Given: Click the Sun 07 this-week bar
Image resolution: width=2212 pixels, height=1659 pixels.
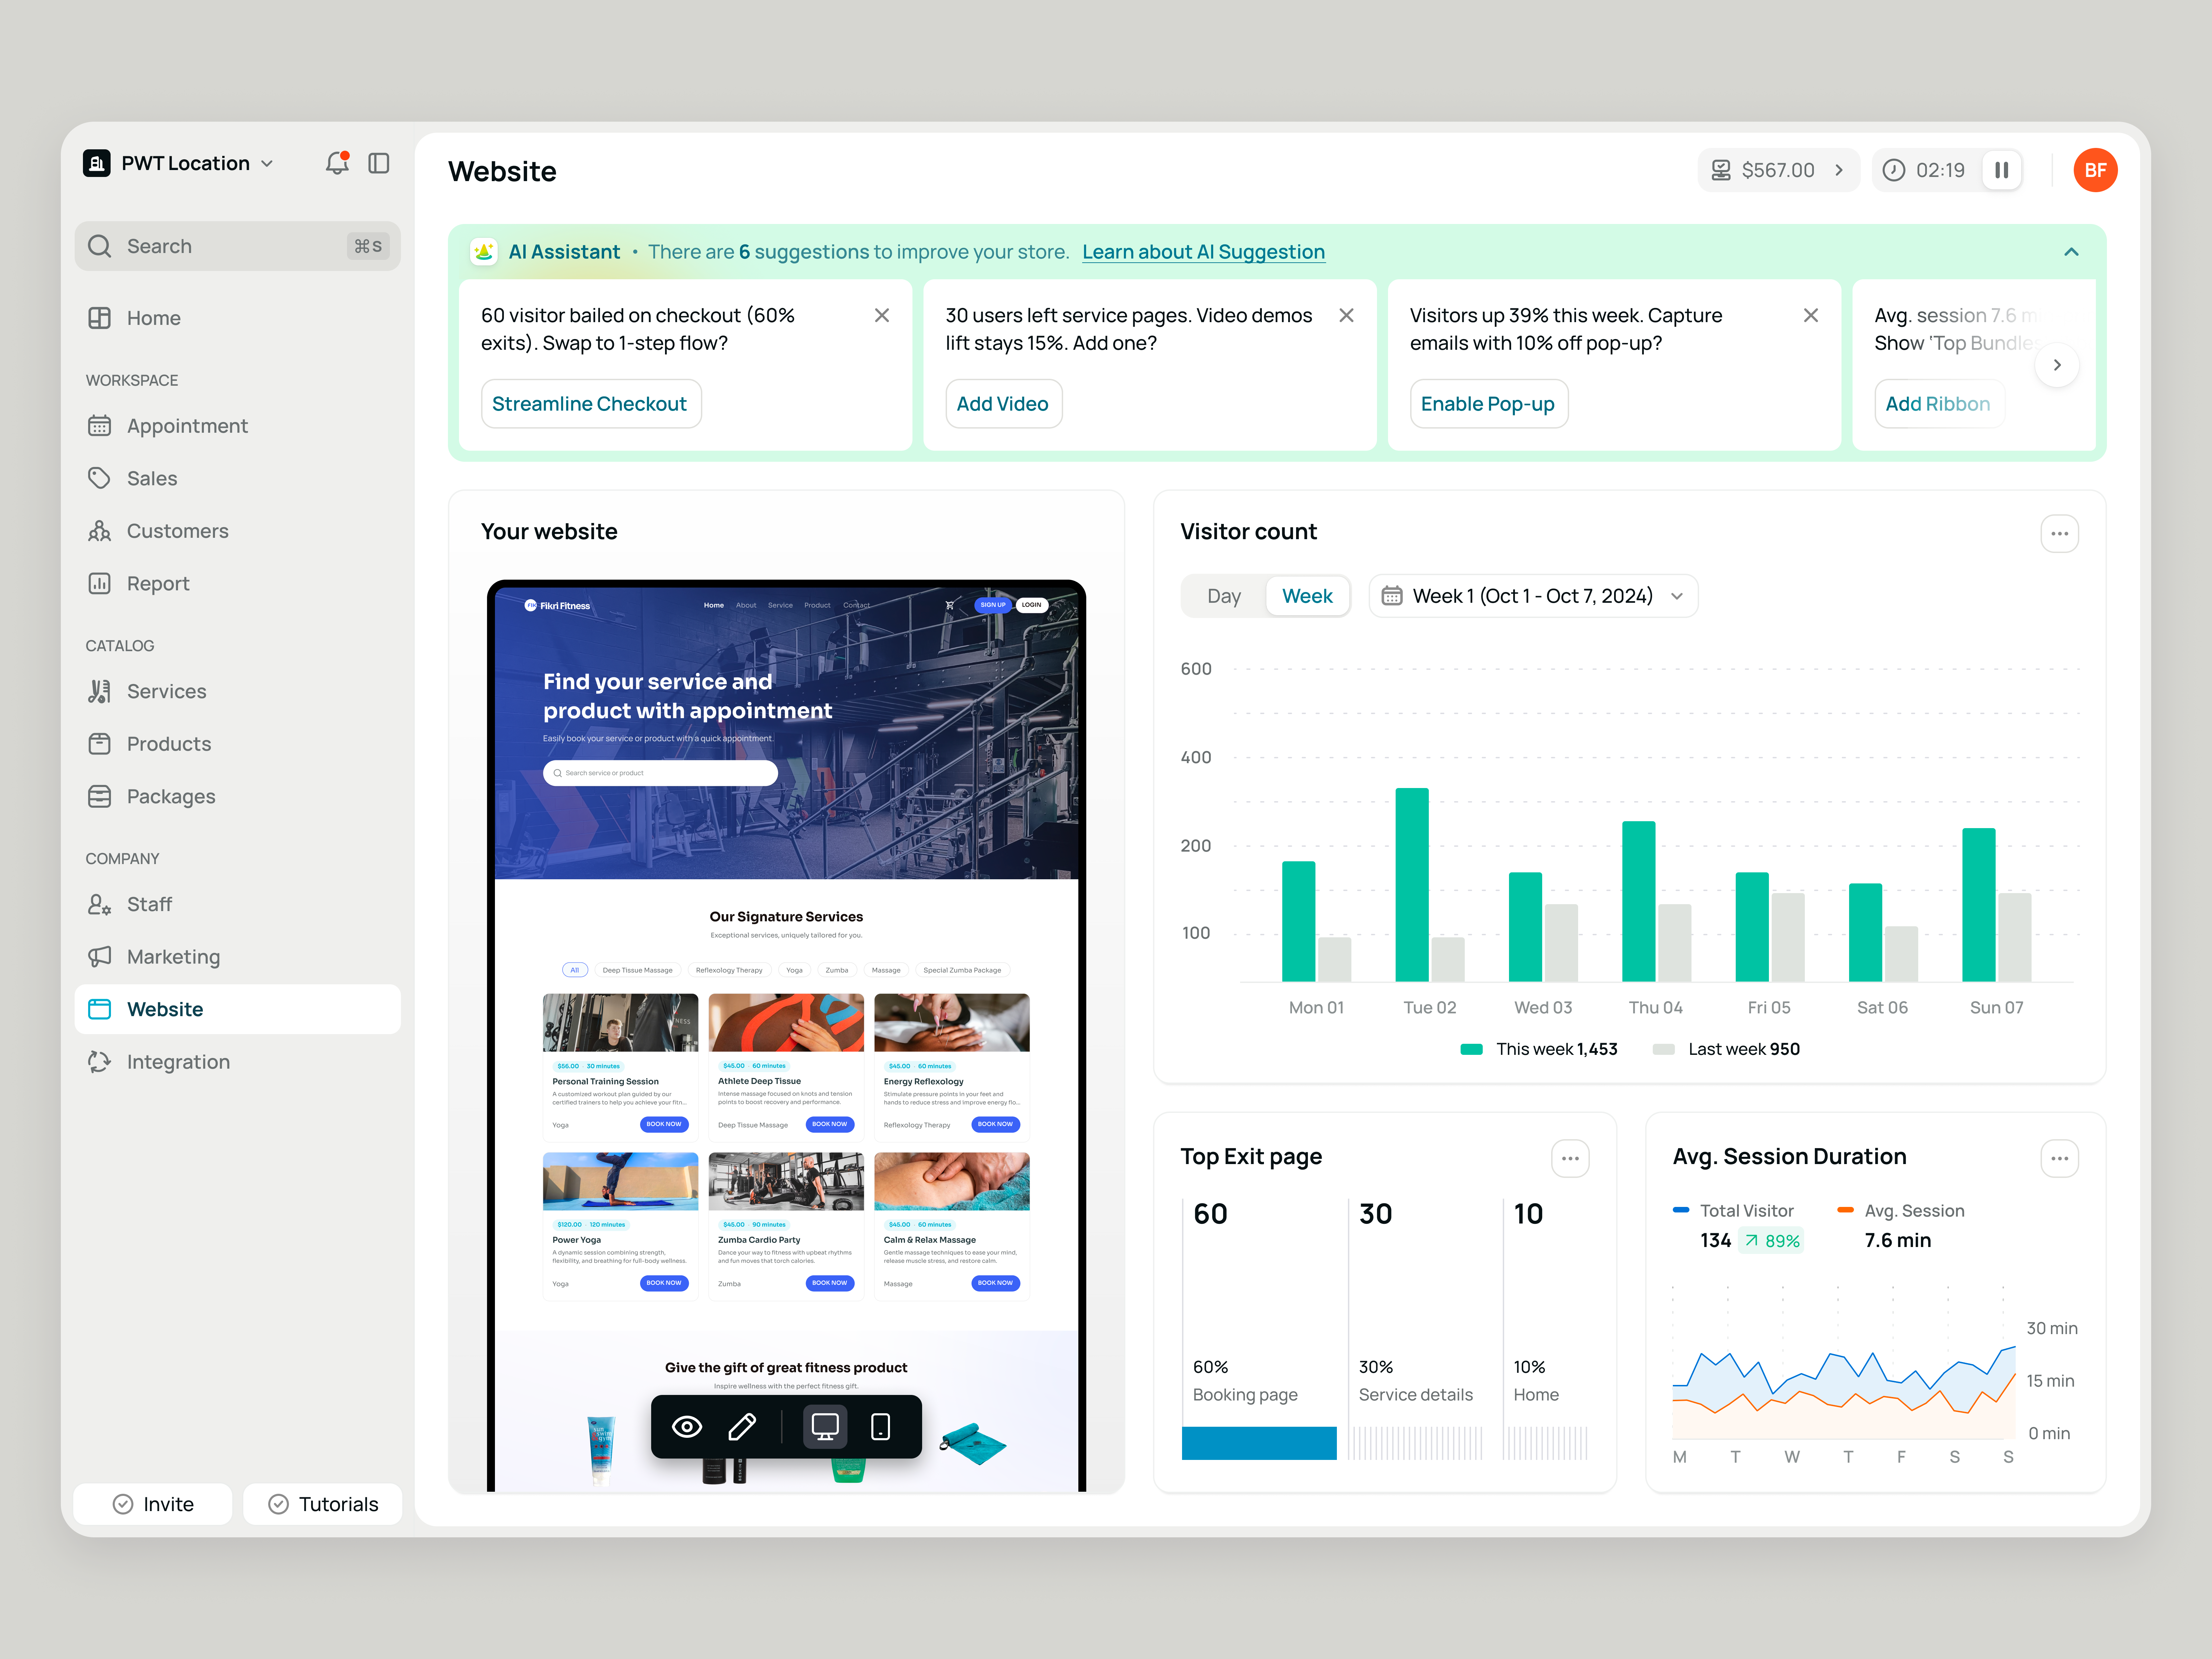Looking at the screenshot, I should [x=1979, y=905].
